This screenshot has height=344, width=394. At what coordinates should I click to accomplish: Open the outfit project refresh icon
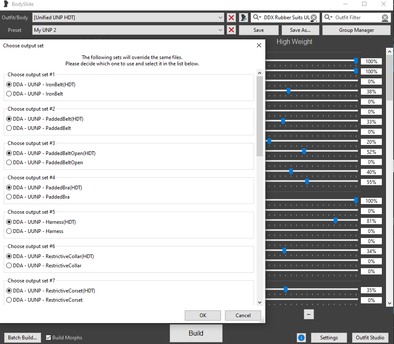click(243, 18)
